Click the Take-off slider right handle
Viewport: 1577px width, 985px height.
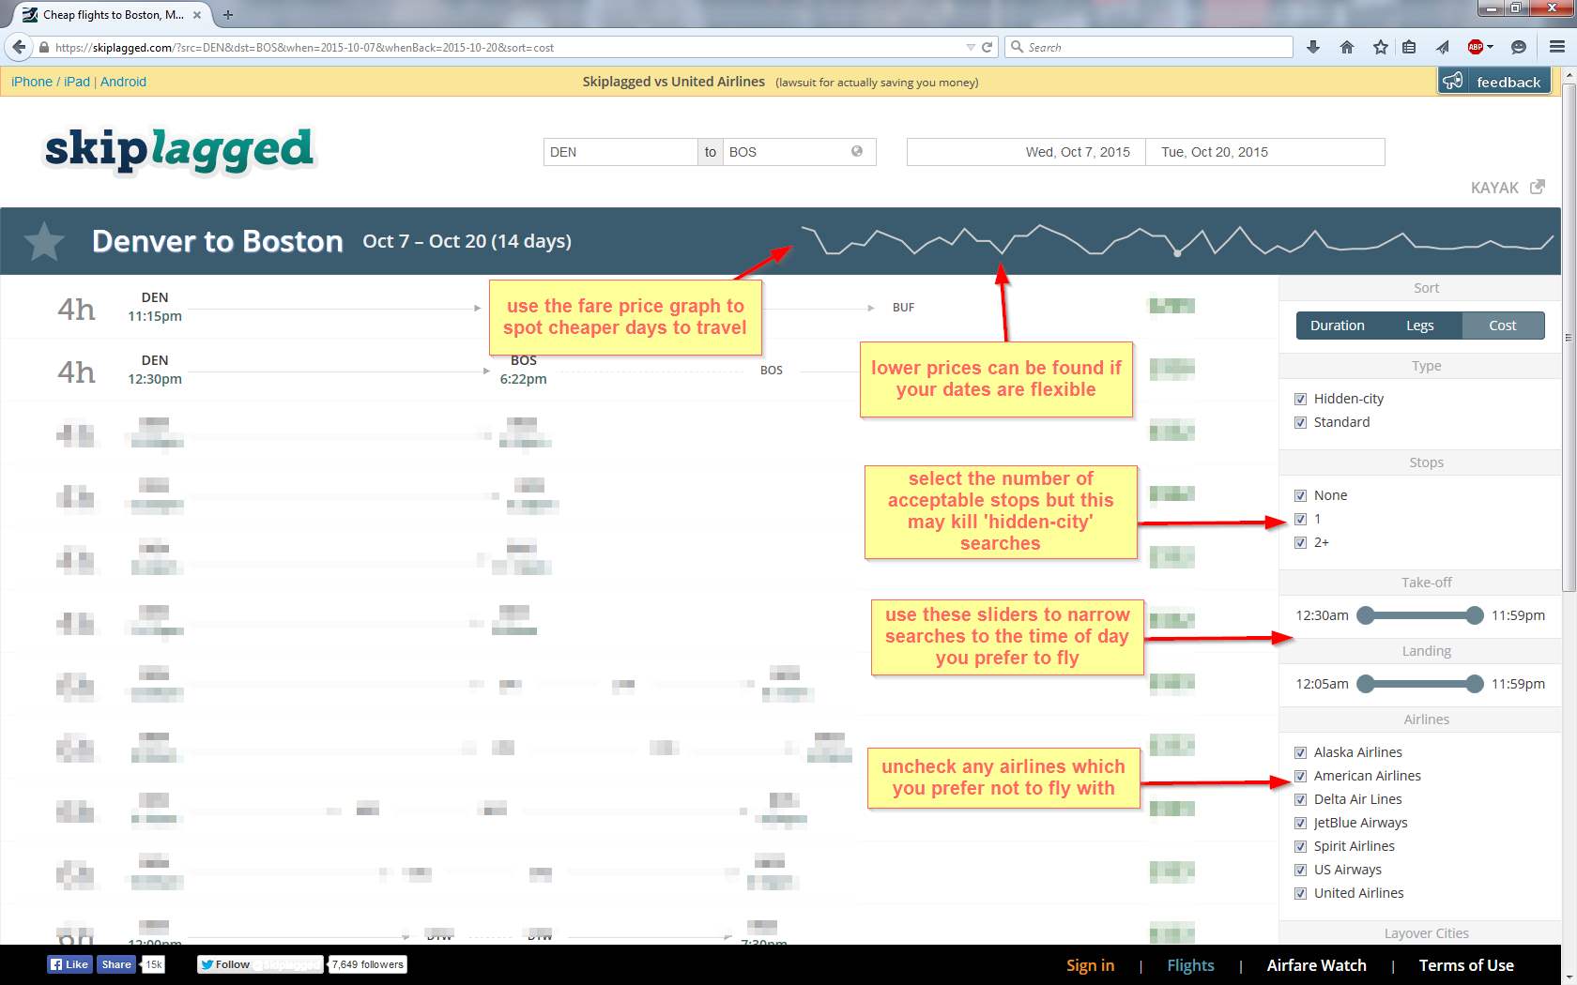[x=1474, y=615]
